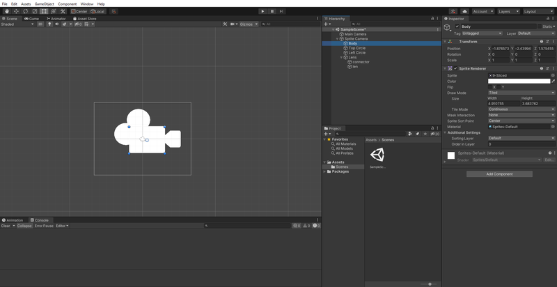Click the white Color swatch field
The width and height of the screenshot is (557, 287).
519,81
